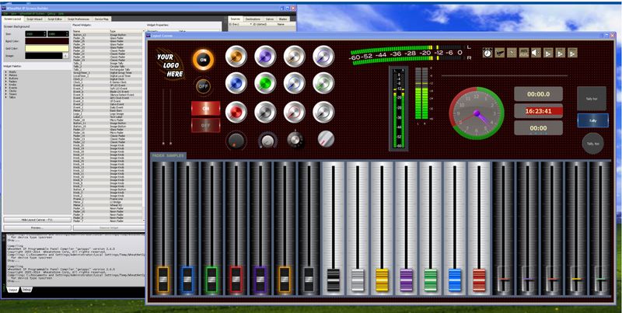Click the orange image knob
The image size is (622, 313).
pos(236,56)
